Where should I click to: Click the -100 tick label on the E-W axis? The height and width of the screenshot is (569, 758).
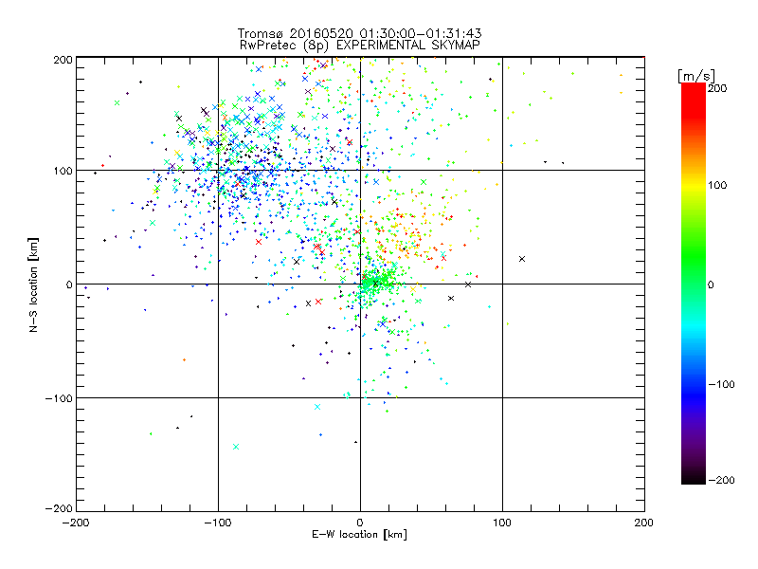(218, 523)
